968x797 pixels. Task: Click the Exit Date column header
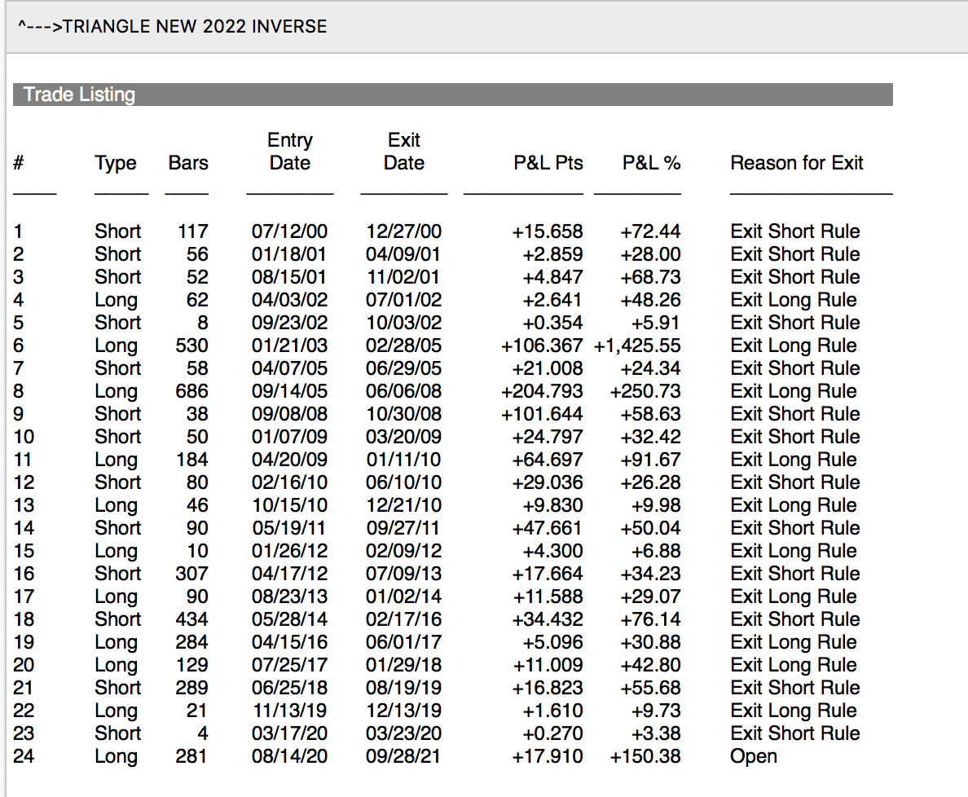click(x=404, y=152)
